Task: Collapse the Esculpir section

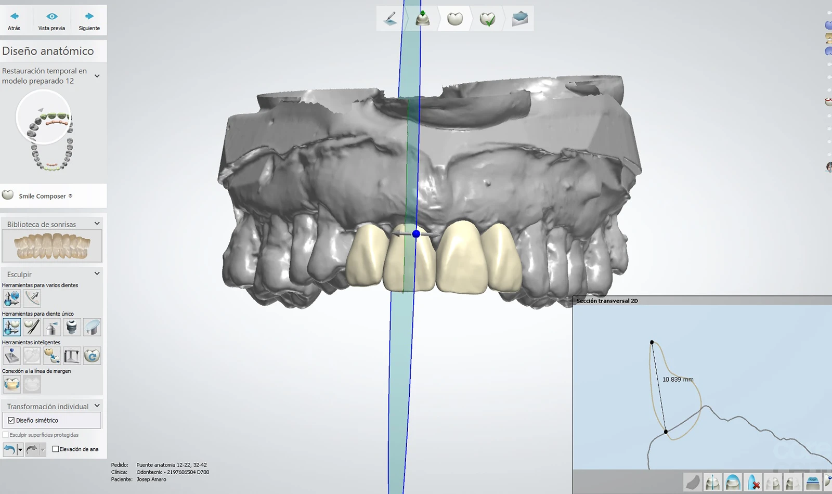Action: (97, 274)
